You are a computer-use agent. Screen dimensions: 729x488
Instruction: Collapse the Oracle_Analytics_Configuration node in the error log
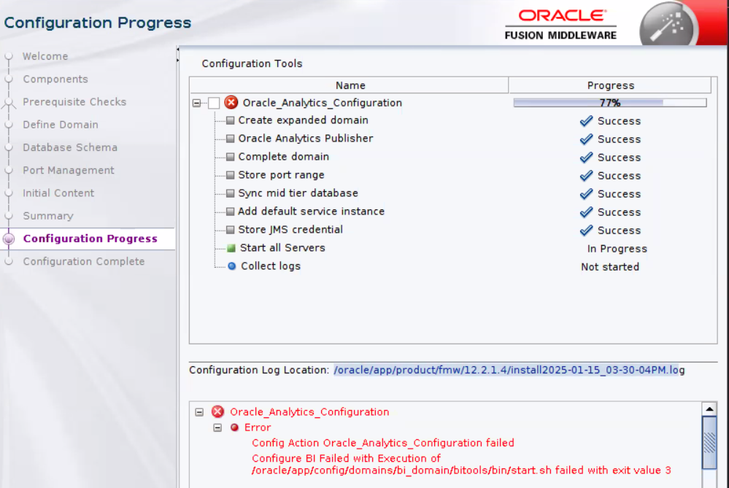click(199, 412)
